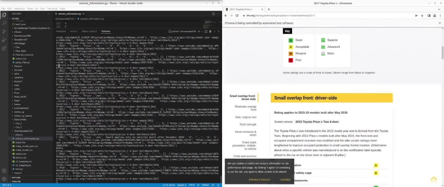
Task: Open a new Chromium tab
Action: click(x=269, y=9)
